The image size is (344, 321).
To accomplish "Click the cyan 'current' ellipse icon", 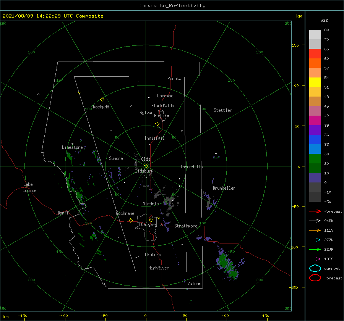I will tap(315, 268).
